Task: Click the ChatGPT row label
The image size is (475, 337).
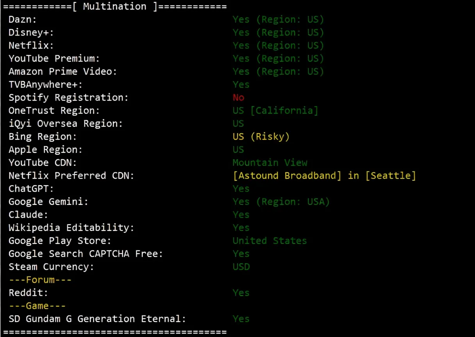Action: (x=31, y=189)
